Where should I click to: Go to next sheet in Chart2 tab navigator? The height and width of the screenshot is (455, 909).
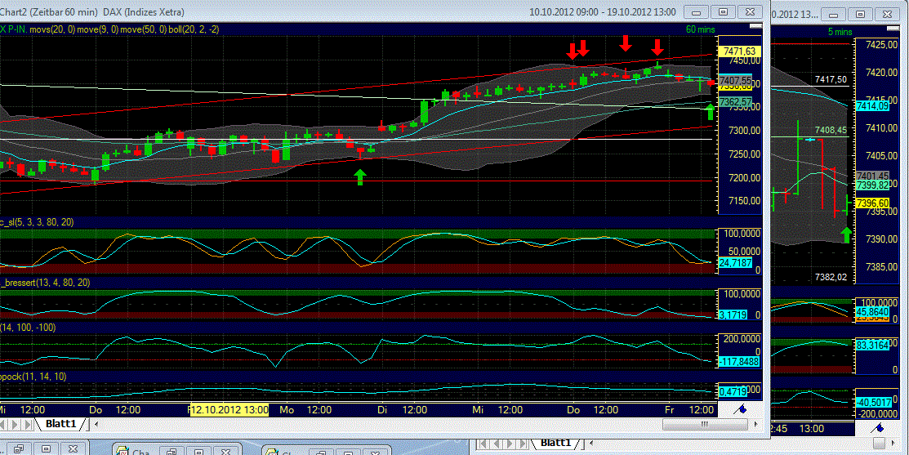(15, 424)
